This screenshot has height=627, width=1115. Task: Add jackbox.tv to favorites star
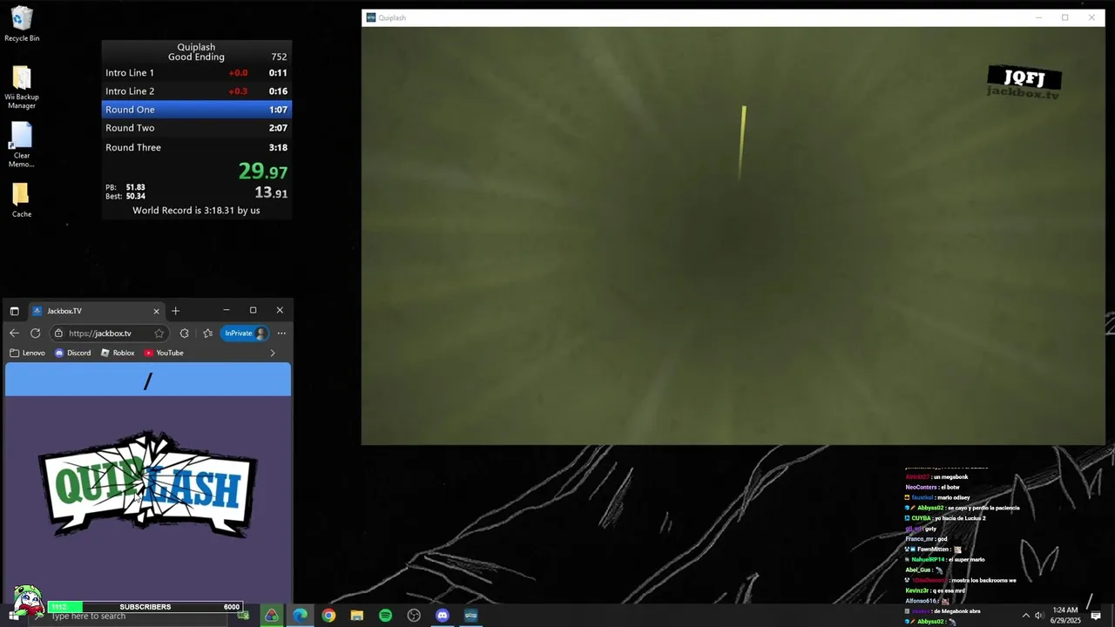click(x=159, y=333)
